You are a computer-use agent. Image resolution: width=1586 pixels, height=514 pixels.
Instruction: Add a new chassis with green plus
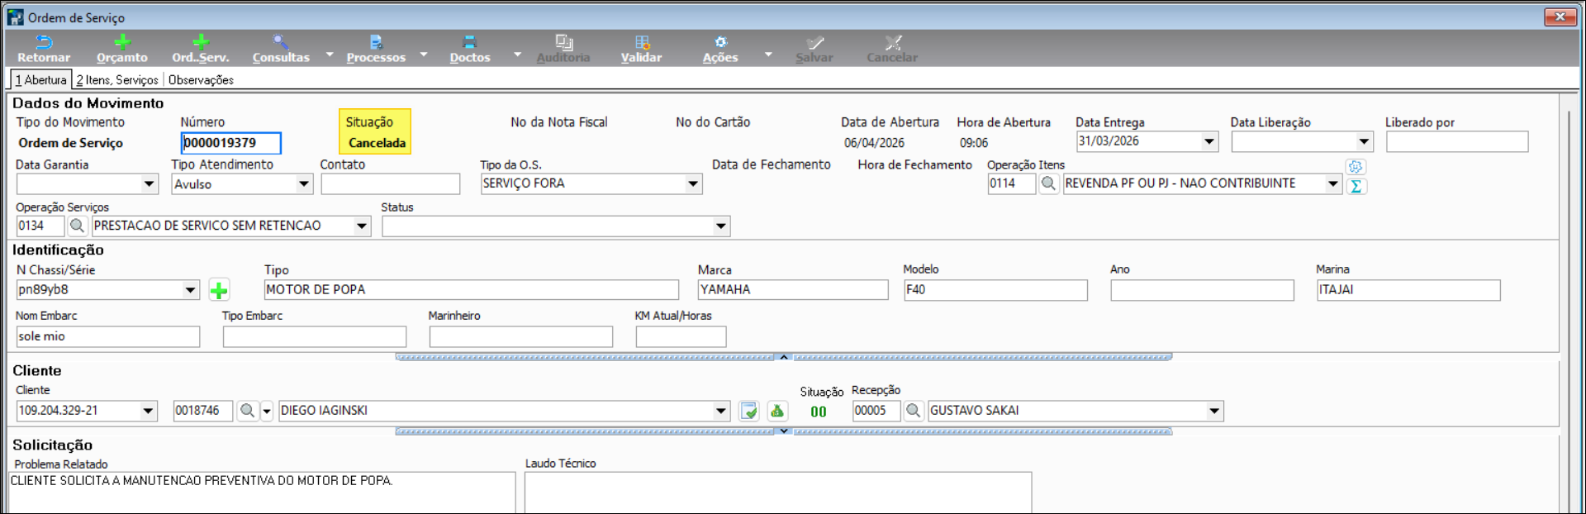click(219, 290)
